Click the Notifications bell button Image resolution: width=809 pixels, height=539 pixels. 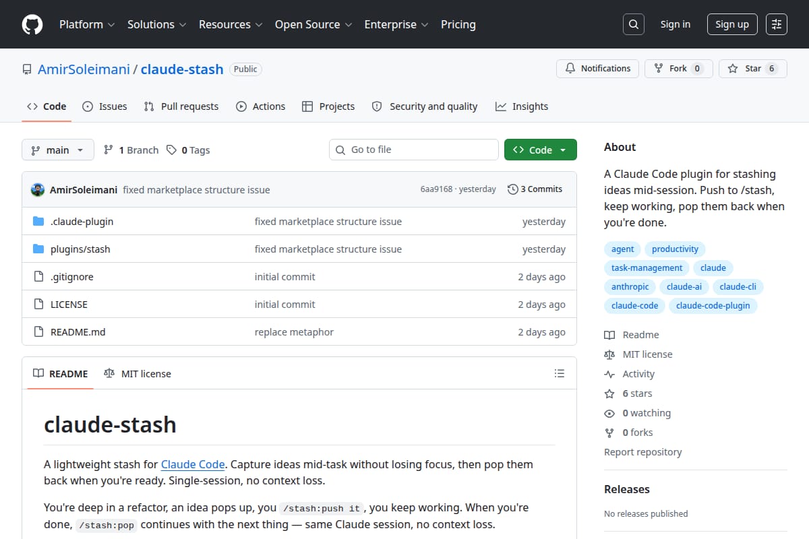pyautogui.click(x=597, y=69)
